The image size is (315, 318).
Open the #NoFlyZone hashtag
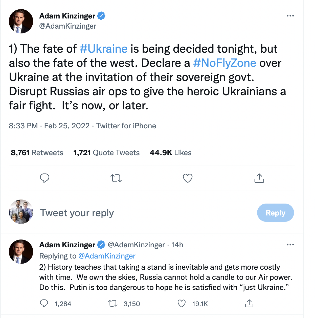tap(224, 63)
